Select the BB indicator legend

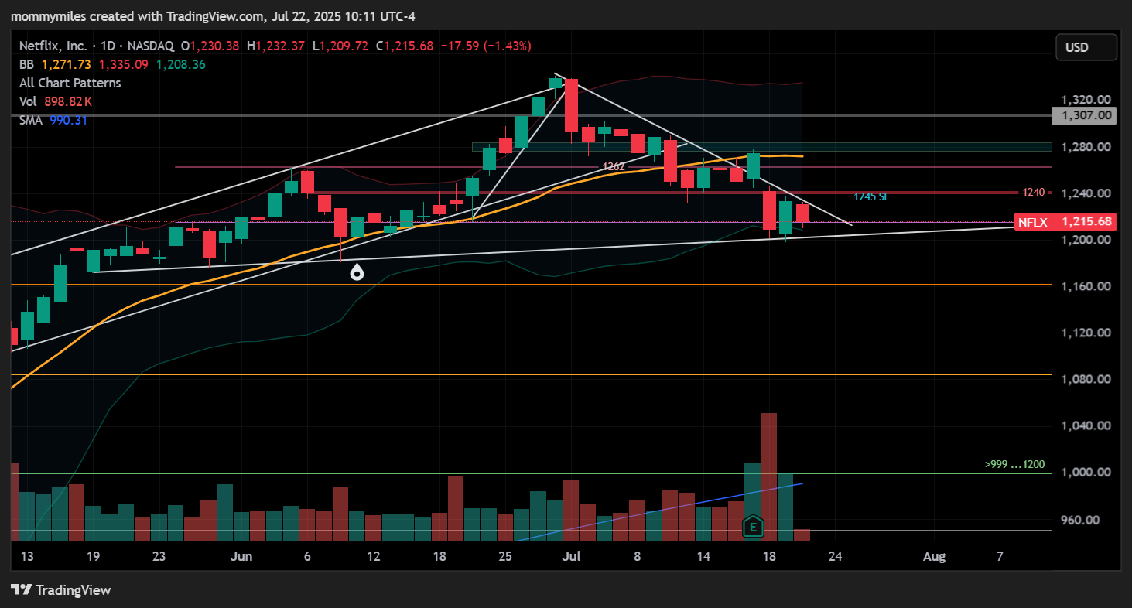coord(26,64)
